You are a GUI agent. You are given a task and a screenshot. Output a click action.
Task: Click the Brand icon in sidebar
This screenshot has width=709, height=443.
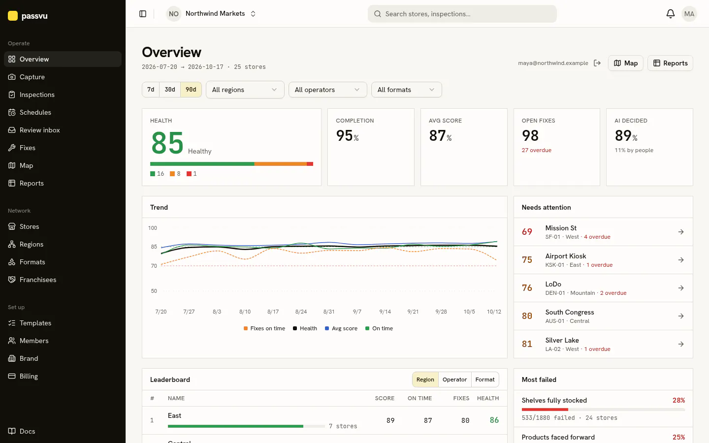tap(12, 358)
